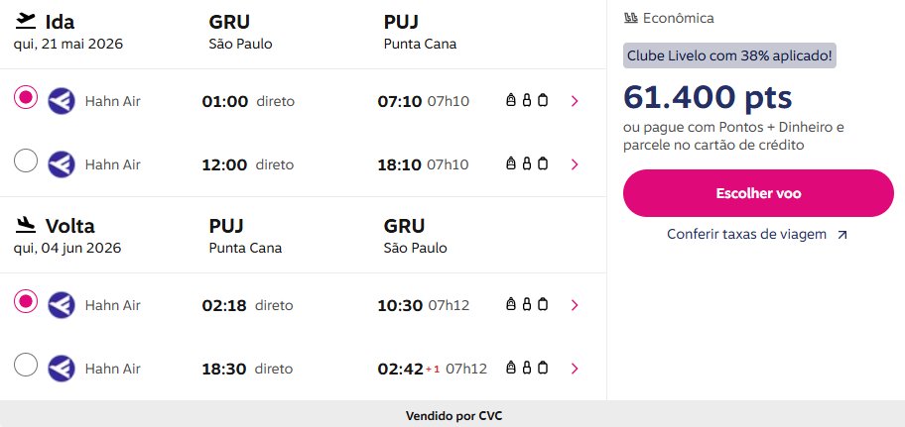
Task: Expand details of 12:00 outbound flight
Action: coord(575,164)
